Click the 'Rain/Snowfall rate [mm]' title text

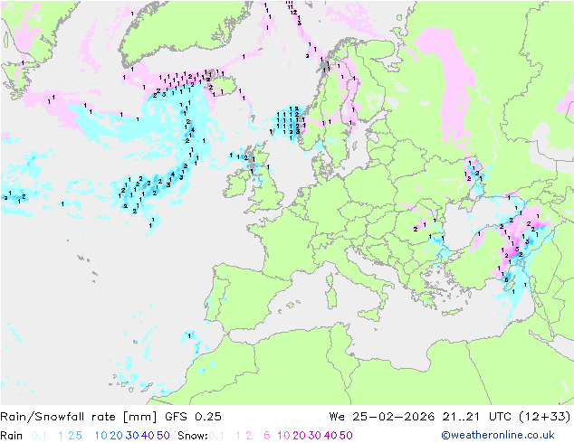click(x=79, y=417)
